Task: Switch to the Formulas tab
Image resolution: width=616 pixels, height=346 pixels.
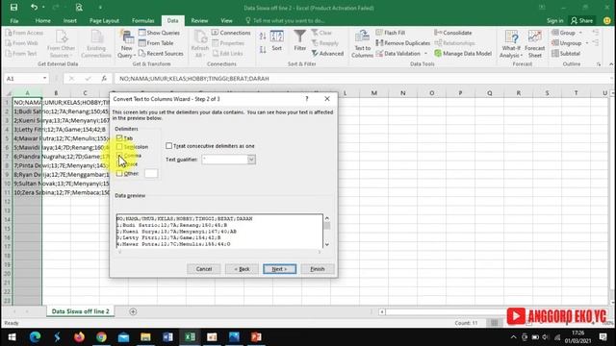Action: (143, 21)
